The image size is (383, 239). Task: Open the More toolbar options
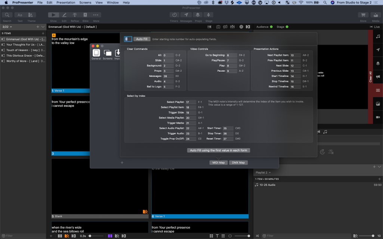tap(96, 15)
